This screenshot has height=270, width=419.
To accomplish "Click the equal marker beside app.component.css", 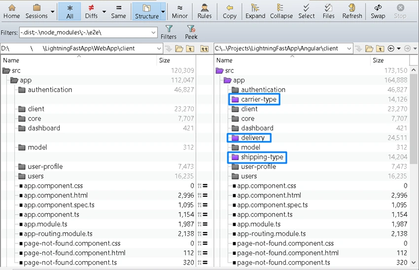I will click(x=205, y=186).
